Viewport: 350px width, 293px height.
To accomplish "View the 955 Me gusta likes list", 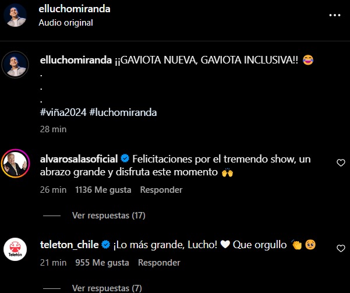I will pyautogui.click(x=102, y=263).
